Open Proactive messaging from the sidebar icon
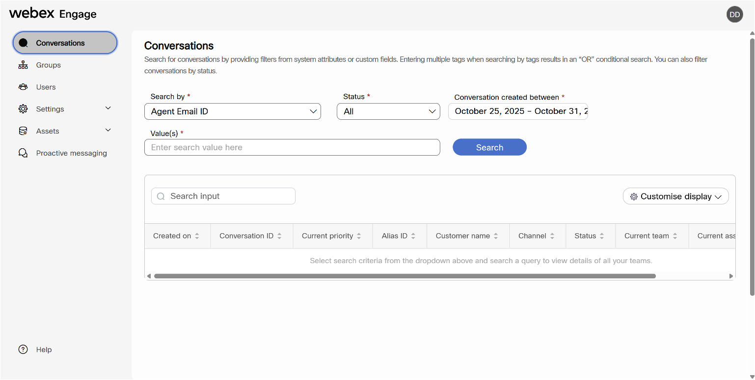This screenshot has width=755, height=380. (x=23, y=153)
